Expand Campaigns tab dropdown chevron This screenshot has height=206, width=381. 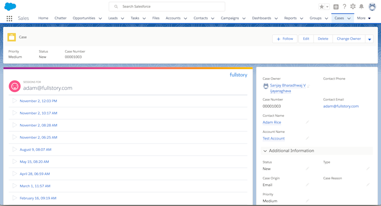244,18
